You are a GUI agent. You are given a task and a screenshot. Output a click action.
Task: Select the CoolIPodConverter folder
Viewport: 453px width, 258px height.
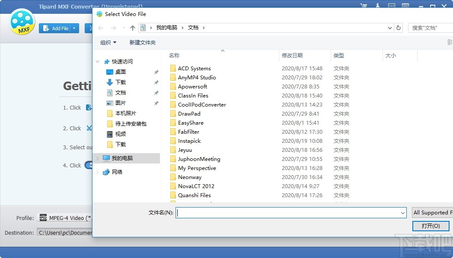(x=202, y=105)
